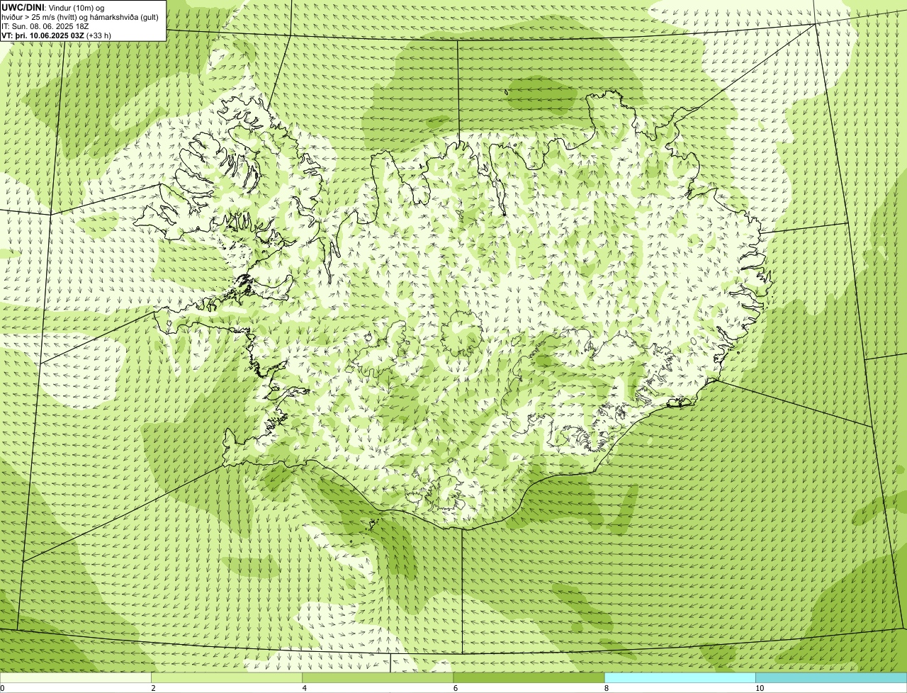Click the '10' label on the colour scale
The height and width of the screenshot is (693, 907).
click(759, 688)
